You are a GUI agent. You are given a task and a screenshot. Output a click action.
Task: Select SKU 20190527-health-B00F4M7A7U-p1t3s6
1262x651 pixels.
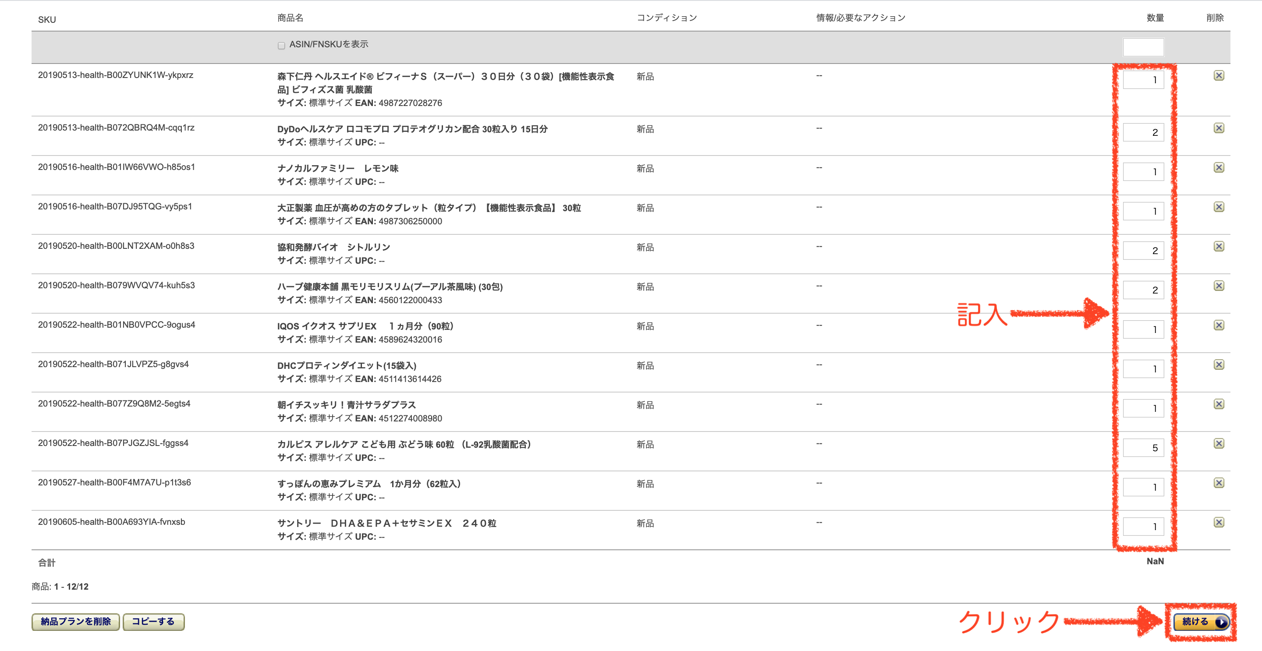(115, 482)
